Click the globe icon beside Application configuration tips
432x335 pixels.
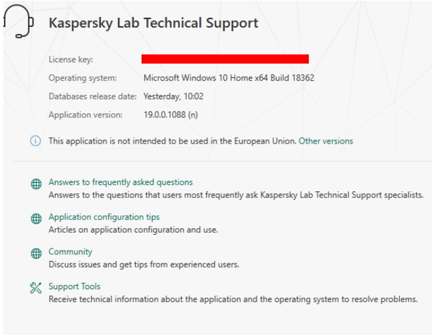coord(36,219)
